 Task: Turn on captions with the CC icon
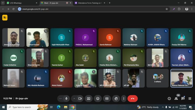click(x=107, y=99)
